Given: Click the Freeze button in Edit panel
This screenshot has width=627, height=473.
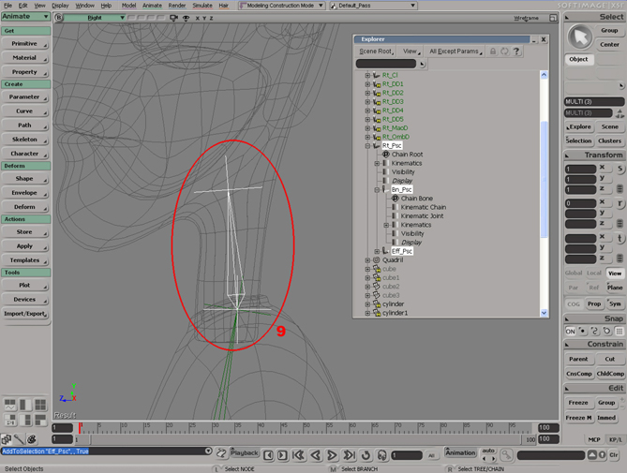Looking at the screenshot, I should coord(578,403).
